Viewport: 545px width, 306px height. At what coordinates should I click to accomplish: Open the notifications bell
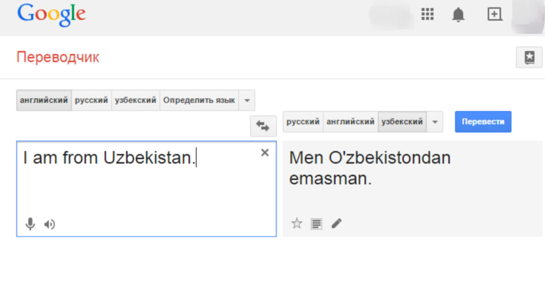(x=458, y=15)
